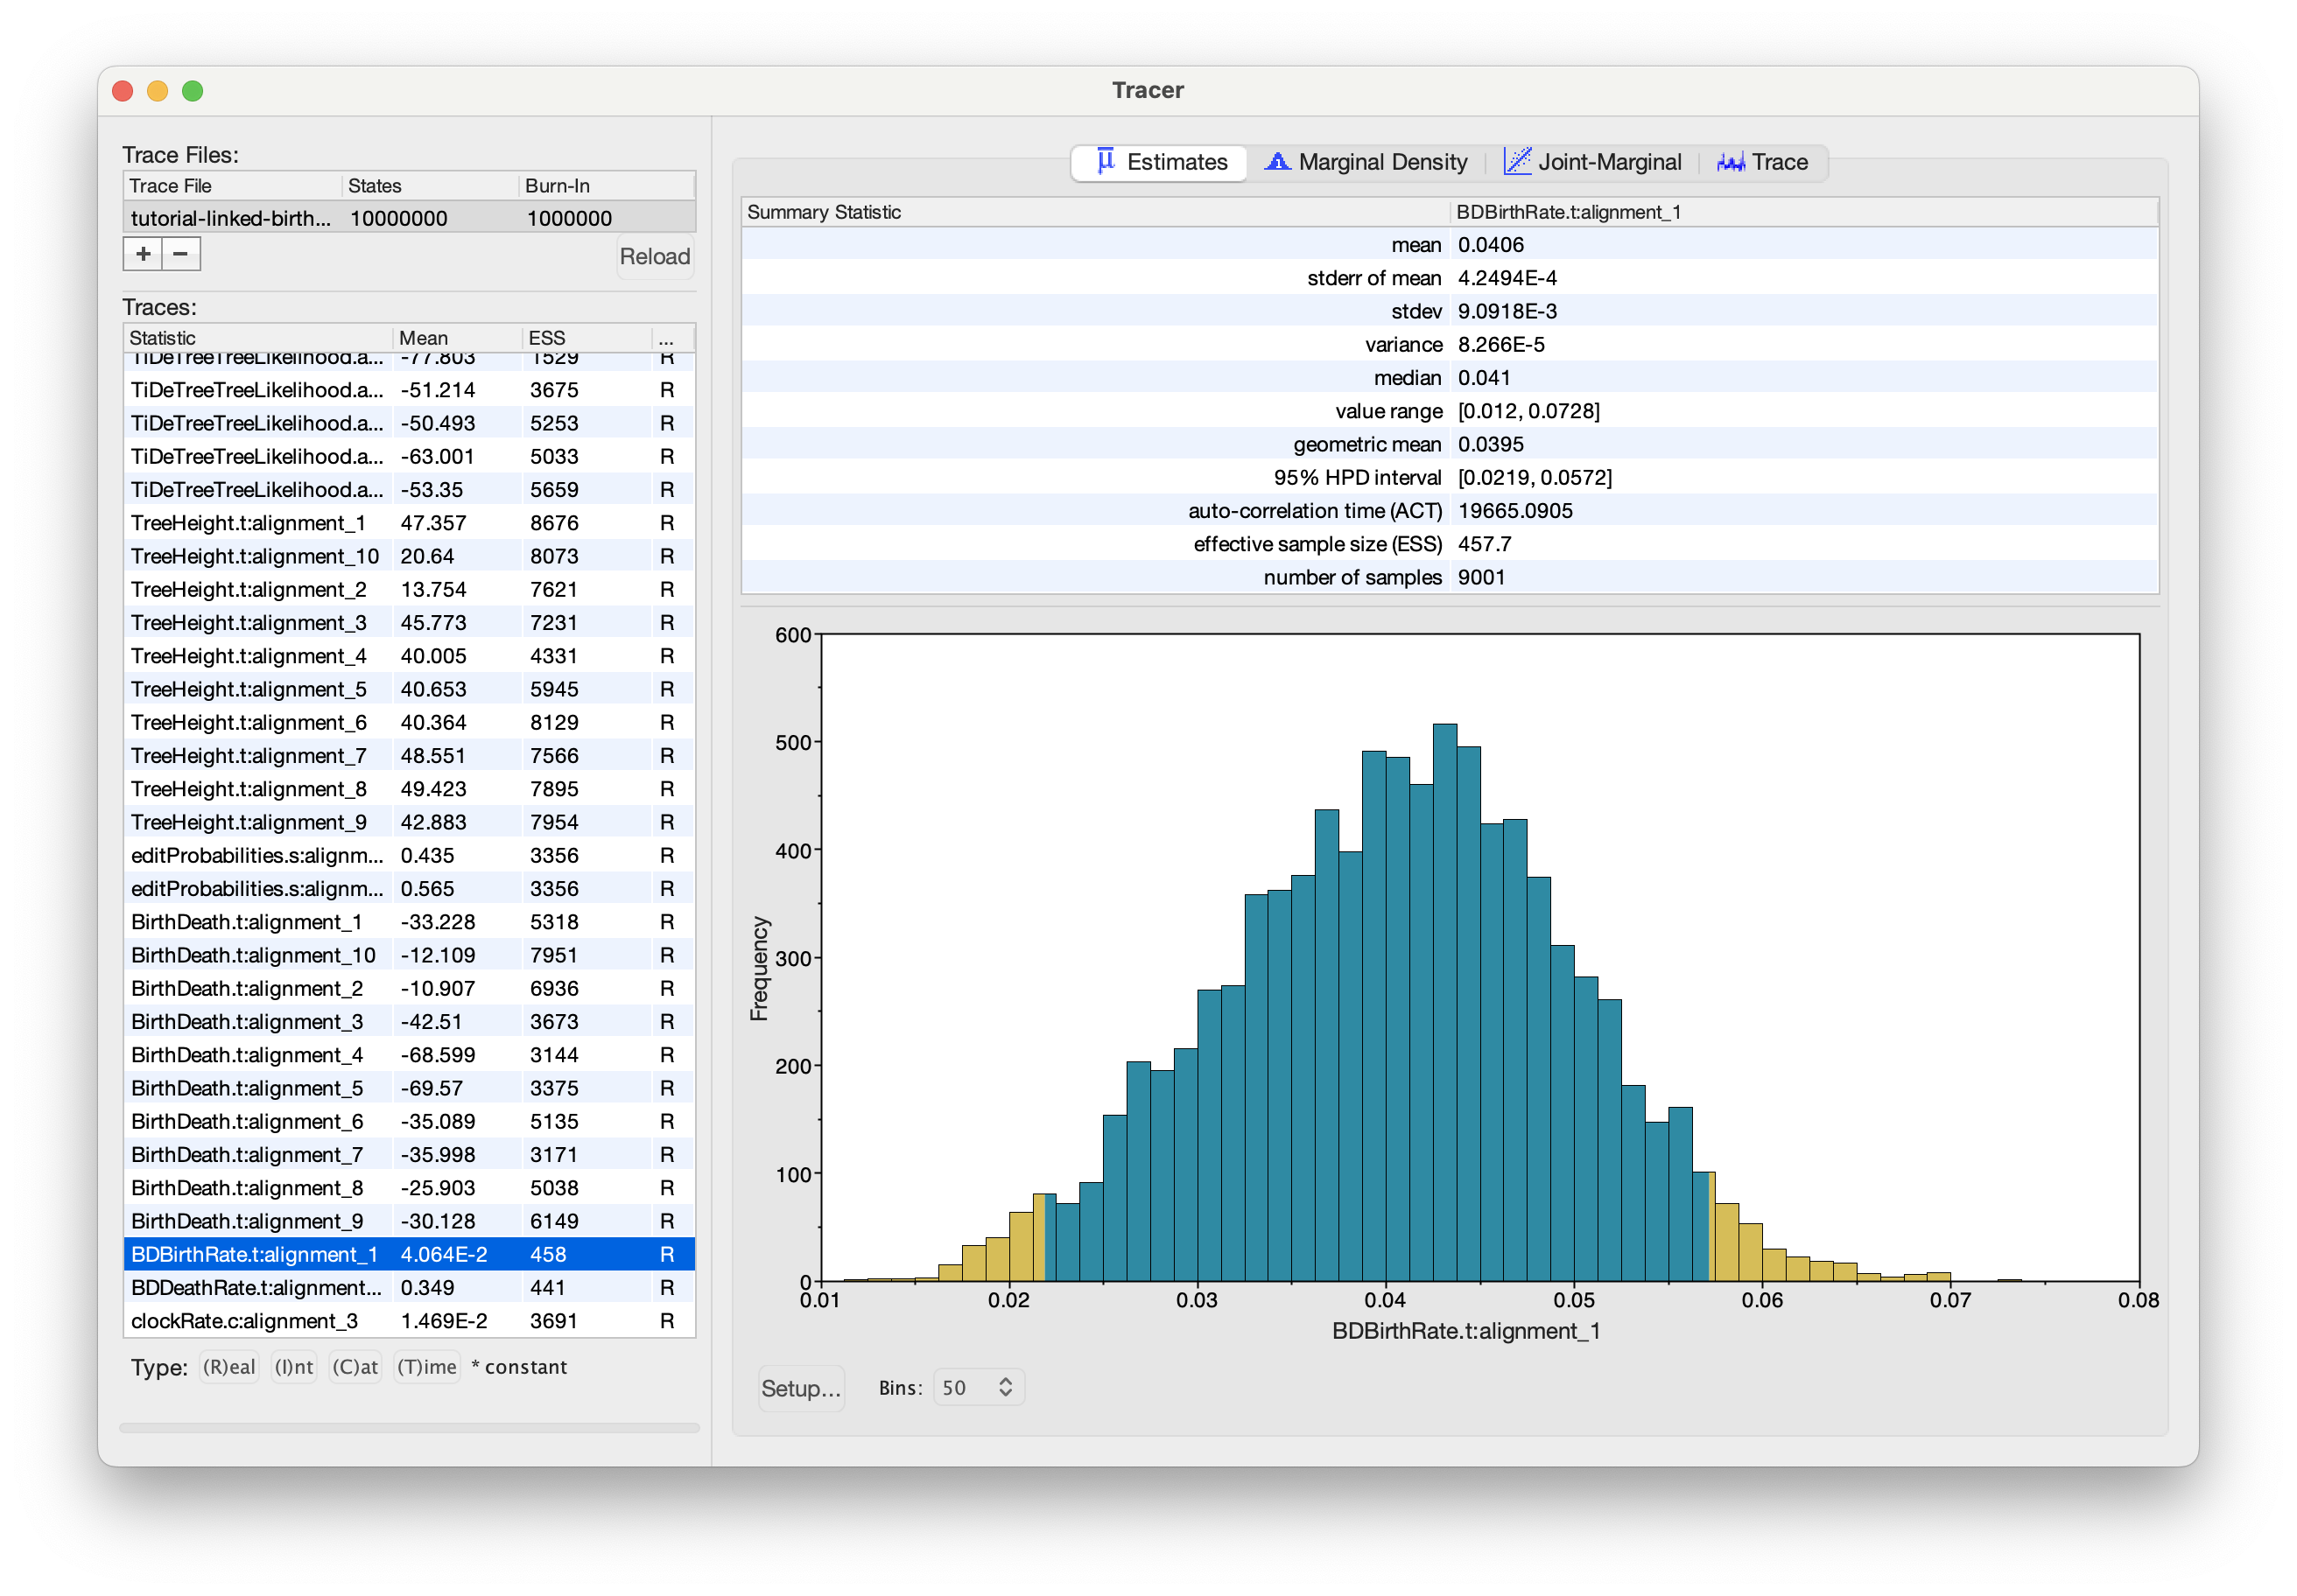Select the BirthDeath.t:alignment_5 trace
The width and height of the screenshot is (2297, 1596).
409,1088
